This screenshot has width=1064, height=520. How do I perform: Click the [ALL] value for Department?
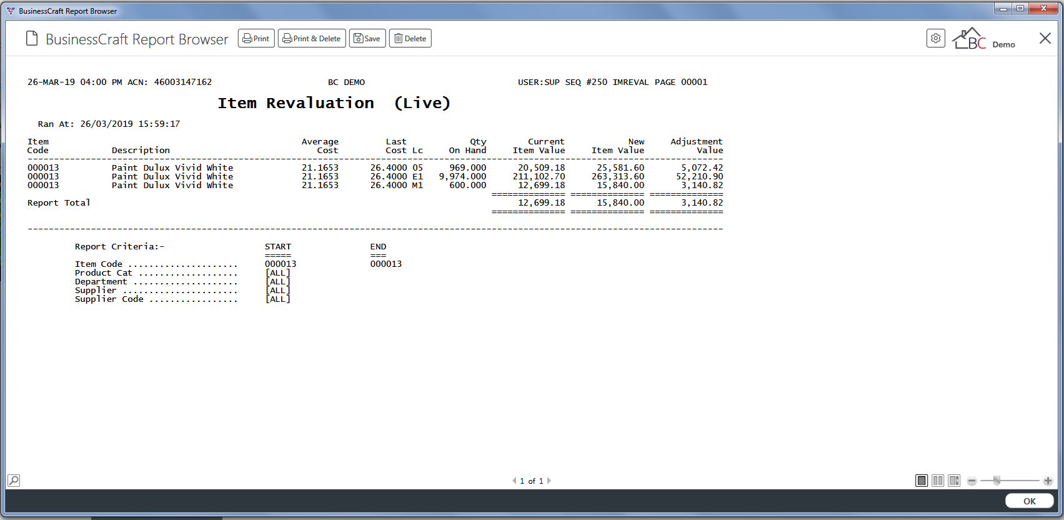click(x=278, y=281)
